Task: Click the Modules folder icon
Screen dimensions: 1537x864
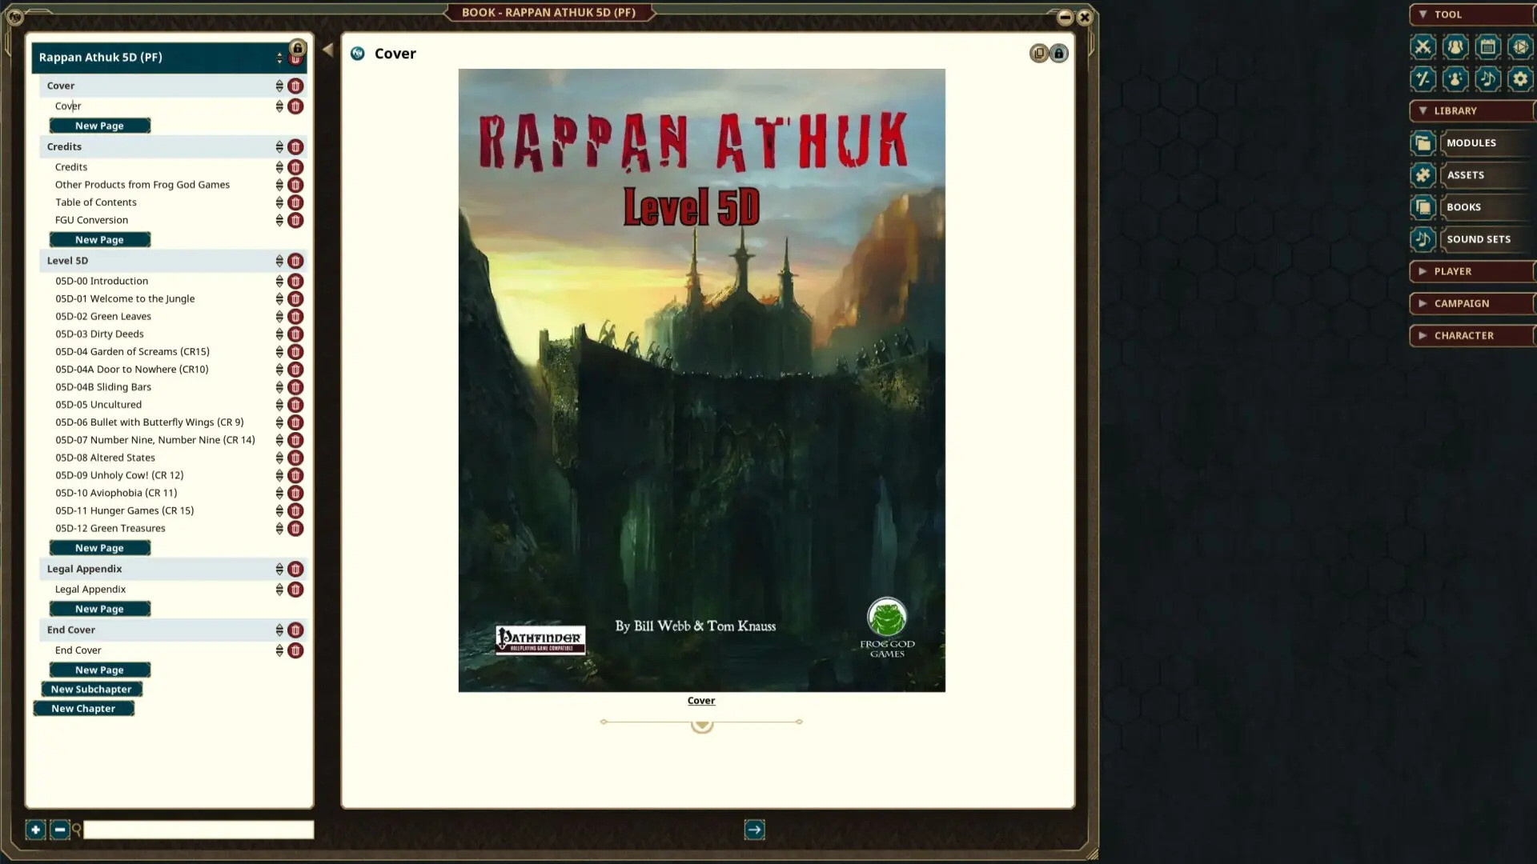Action: pos(1423,143)
